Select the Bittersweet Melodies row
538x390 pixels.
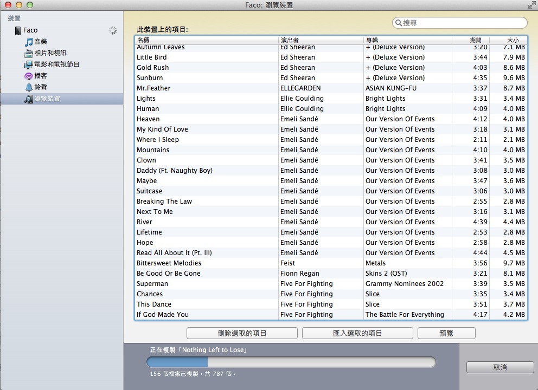tap(331, 263)
